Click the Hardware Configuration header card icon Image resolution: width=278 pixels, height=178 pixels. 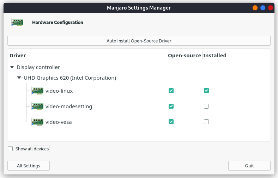(x=17, y=22)
